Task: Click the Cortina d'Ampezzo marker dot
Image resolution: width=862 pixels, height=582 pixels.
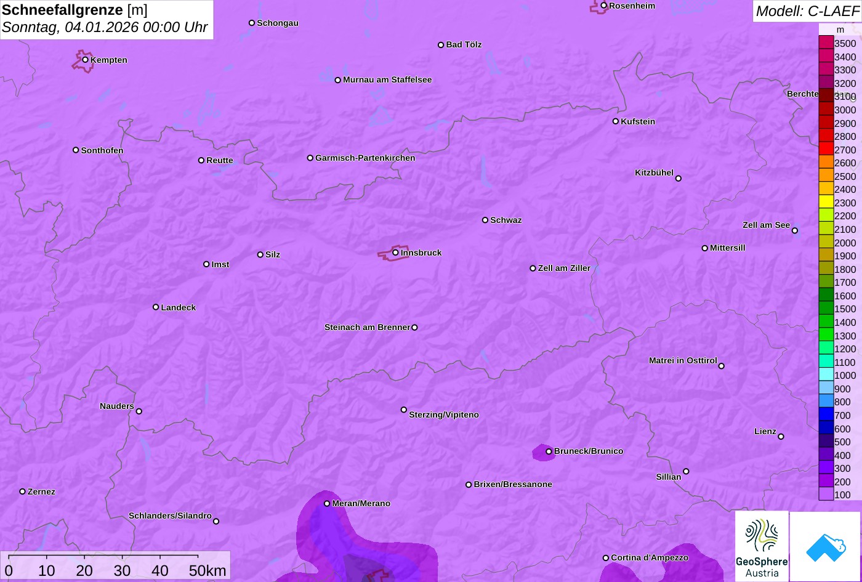Action: (605, 558)
